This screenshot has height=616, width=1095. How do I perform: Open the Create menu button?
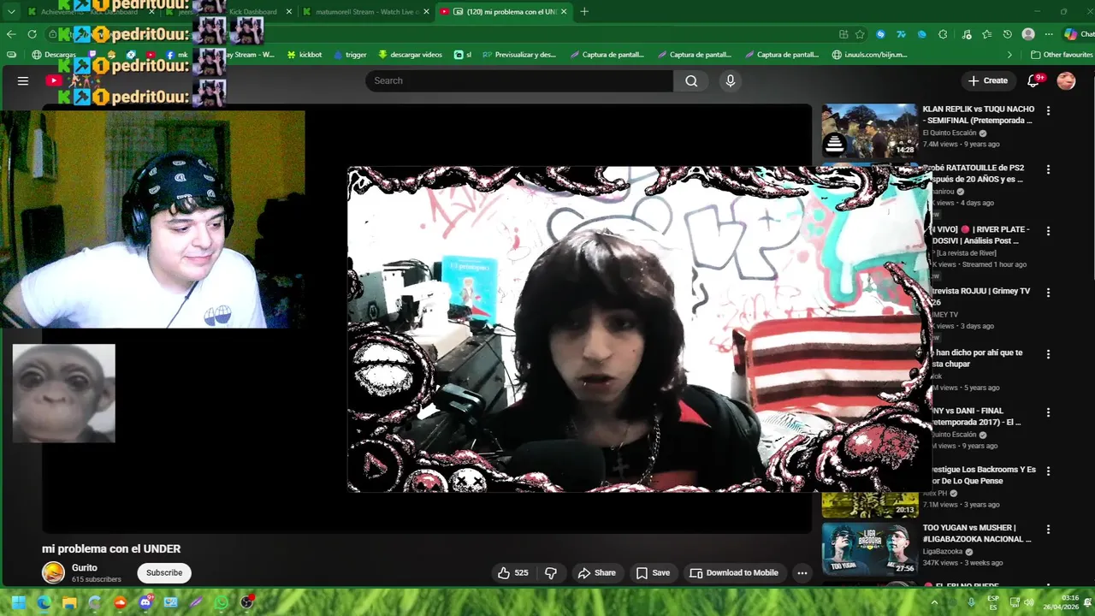(987, 80)
